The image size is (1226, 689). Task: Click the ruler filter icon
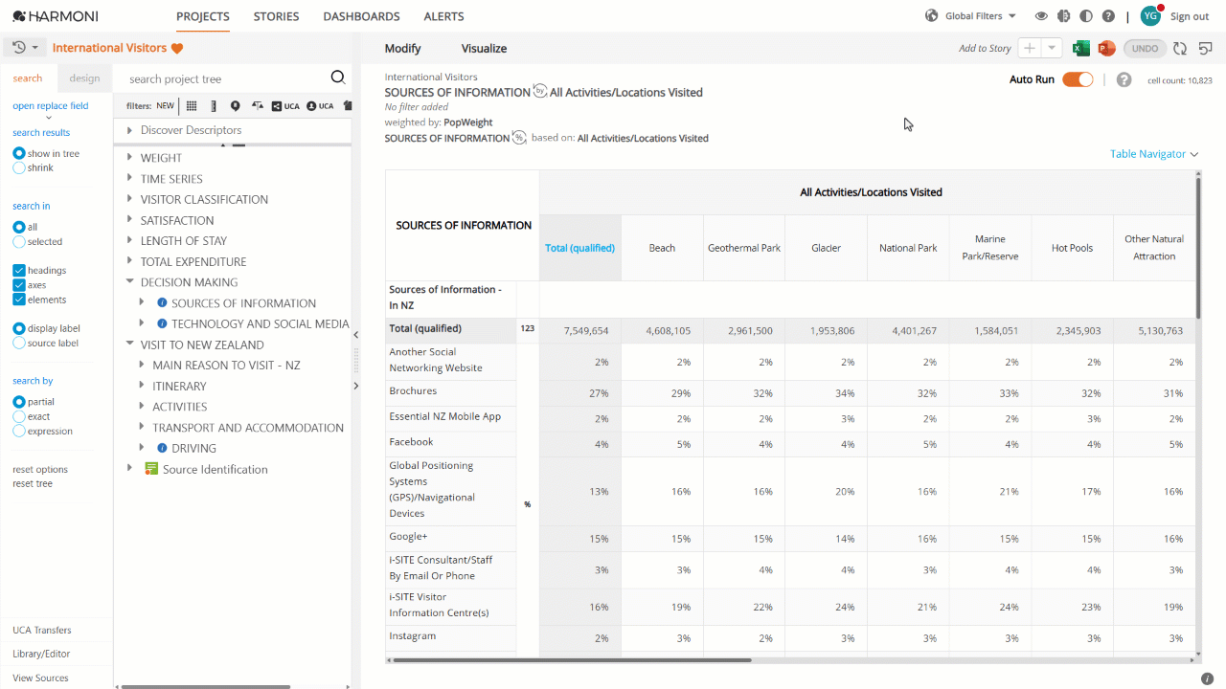point(214,106)
